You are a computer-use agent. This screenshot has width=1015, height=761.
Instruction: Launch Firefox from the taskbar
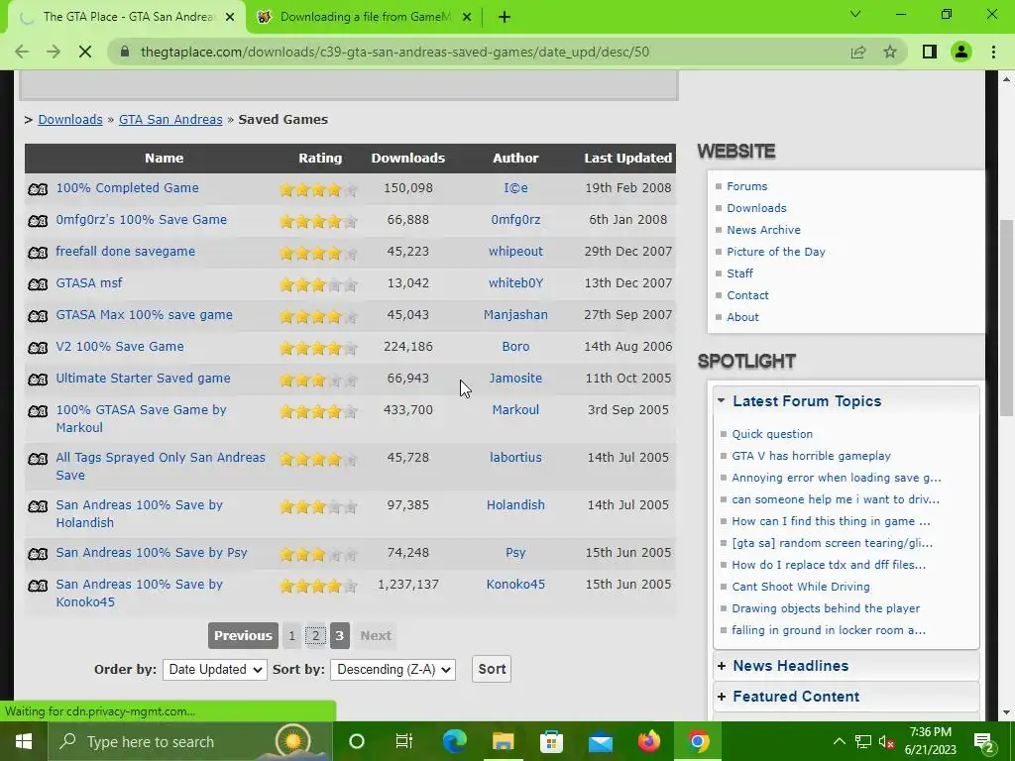pyautogui.click(x=648, y=741)
